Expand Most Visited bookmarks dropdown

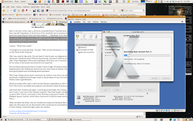pos(8,15)
